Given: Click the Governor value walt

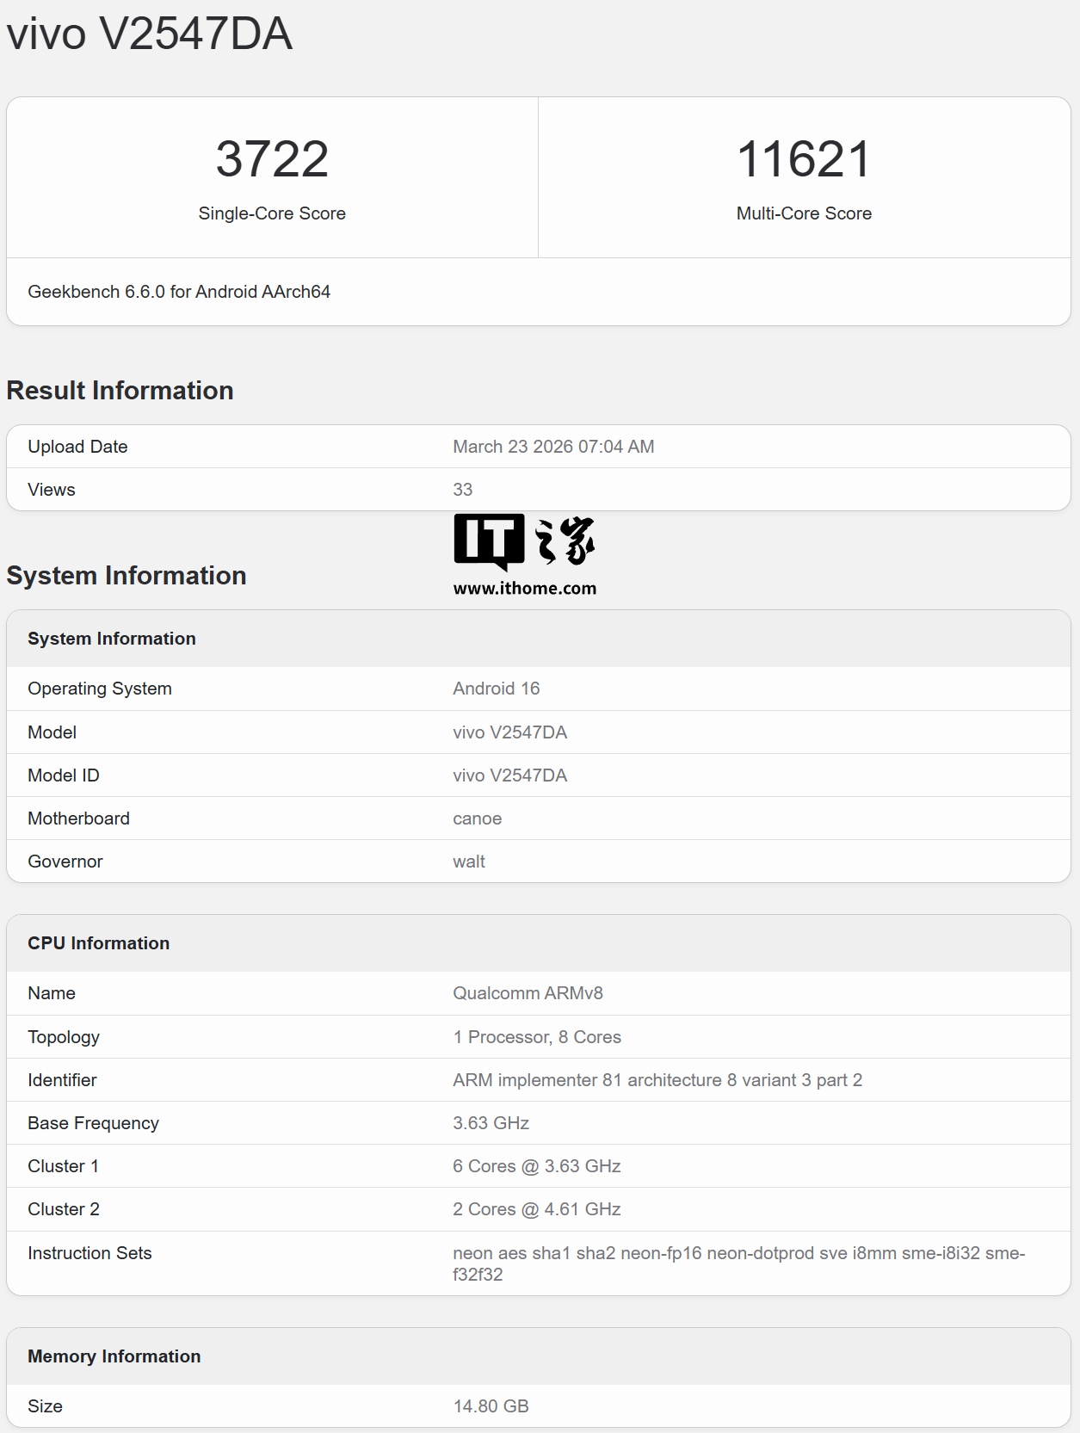Looking at the screenshot, I should (469, 862).
